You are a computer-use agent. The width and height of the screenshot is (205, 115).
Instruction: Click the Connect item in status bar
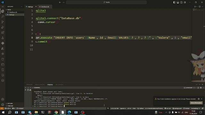(x=20, y=109)
